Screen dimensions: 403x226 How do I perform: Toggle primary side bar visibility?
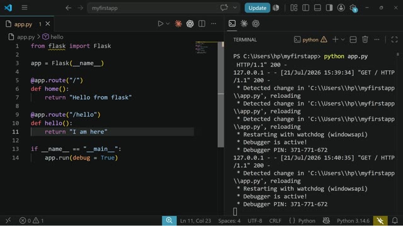pos(305,8)
